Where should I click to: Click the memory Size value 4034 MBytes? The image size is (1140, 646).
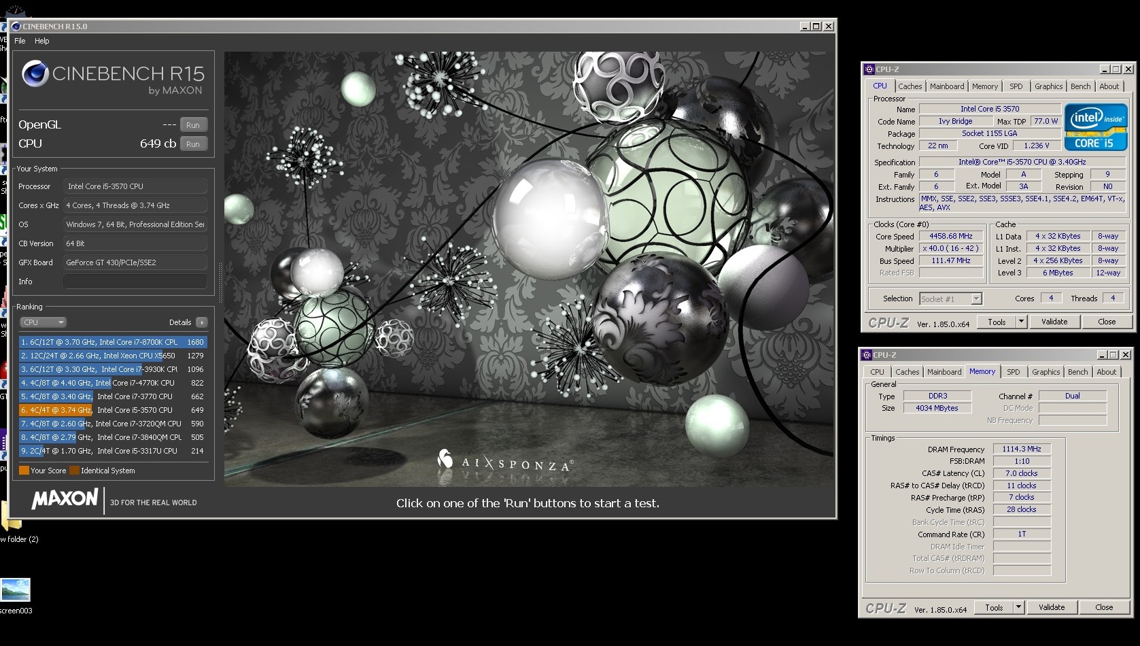937,408
